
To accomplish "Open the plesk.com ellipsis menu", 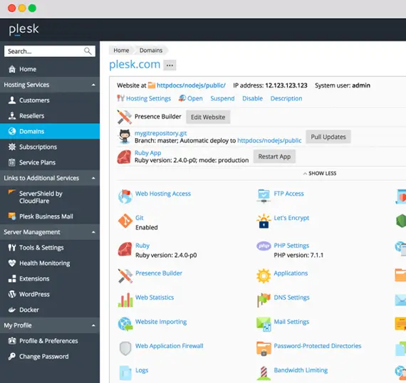I will [x=170, y=65].
